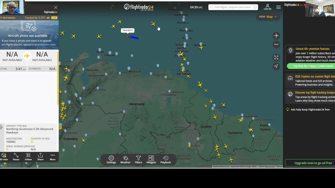
Task: Select the red TRACER71 aircraft icon
Action: [128, 37]
